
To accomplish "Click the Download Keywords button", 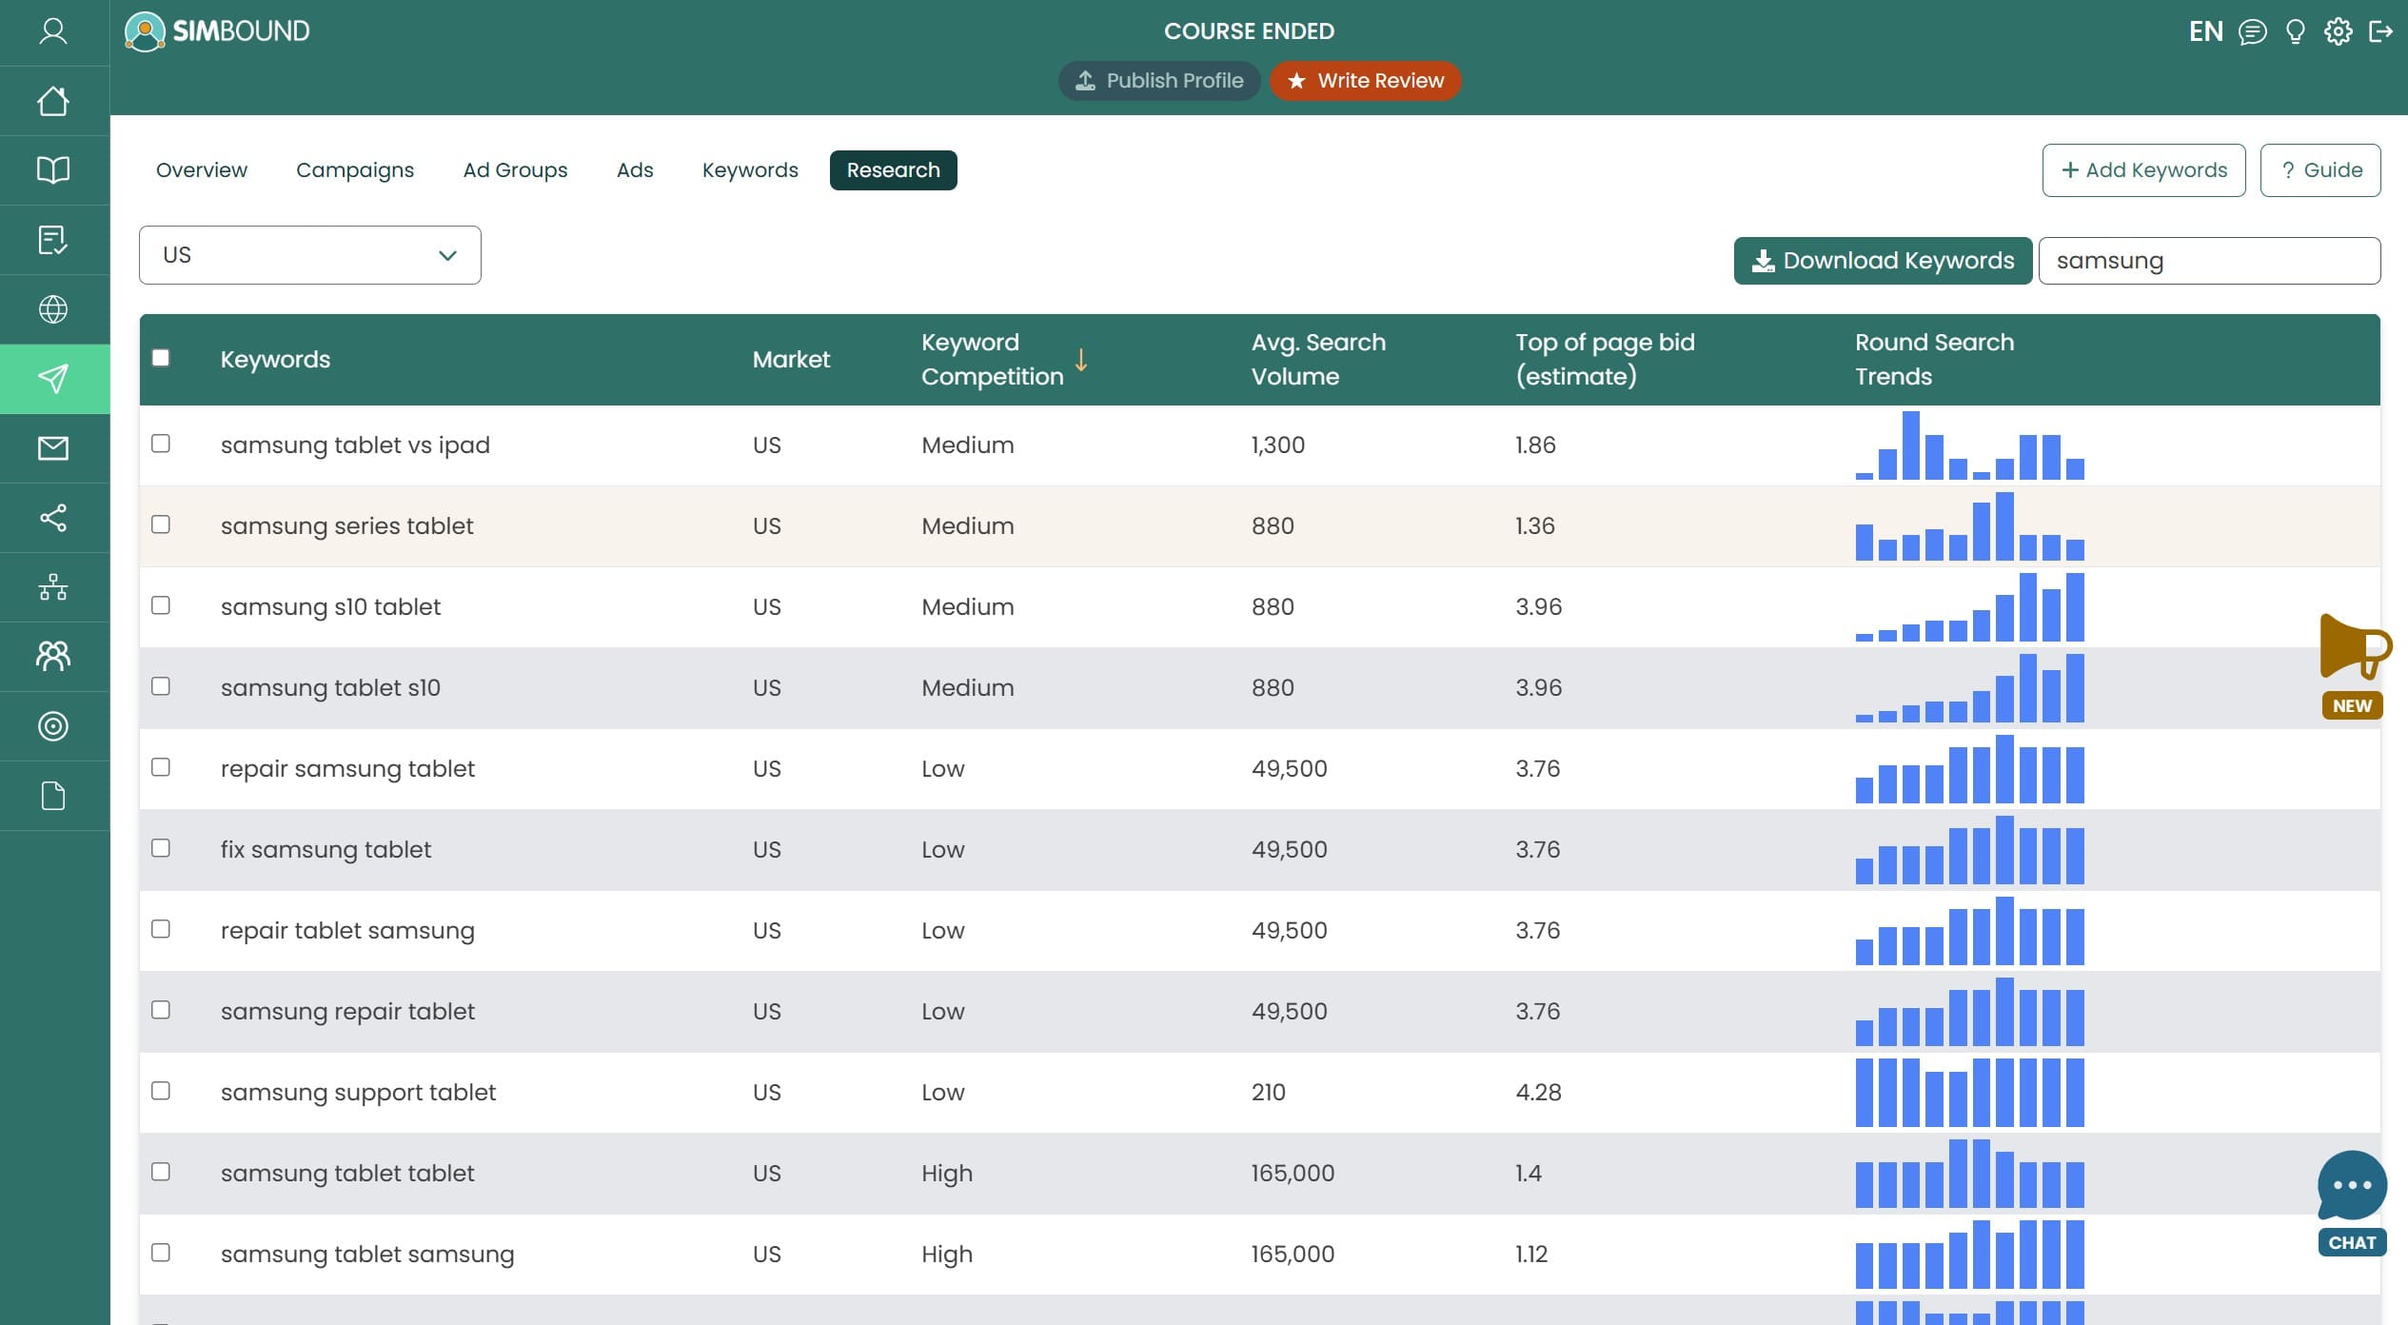I will coord(1883,261).
